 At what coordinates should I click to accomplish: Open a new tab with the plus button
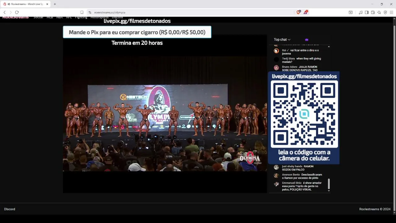click(55, 4)
